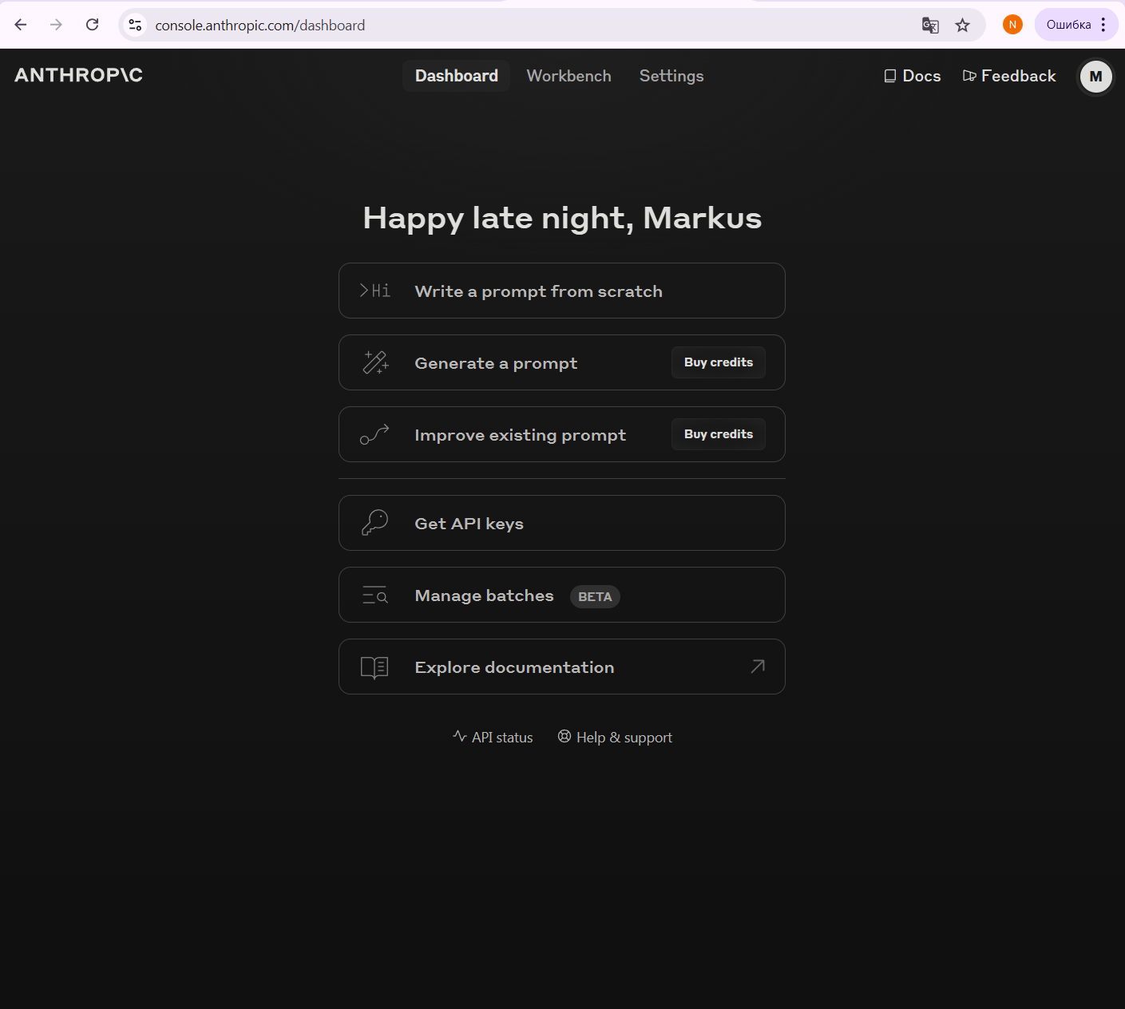
Task: Open Chrome's three-dot menu
Action: coord(1103,25)
